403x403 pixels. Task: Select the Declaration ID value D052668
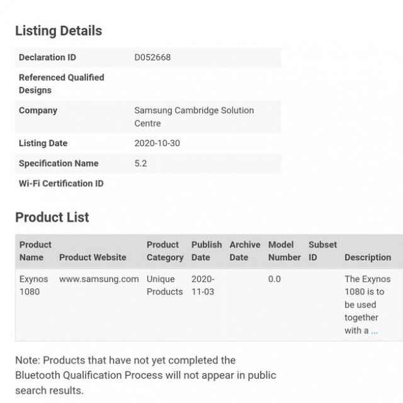click(152, 57)
